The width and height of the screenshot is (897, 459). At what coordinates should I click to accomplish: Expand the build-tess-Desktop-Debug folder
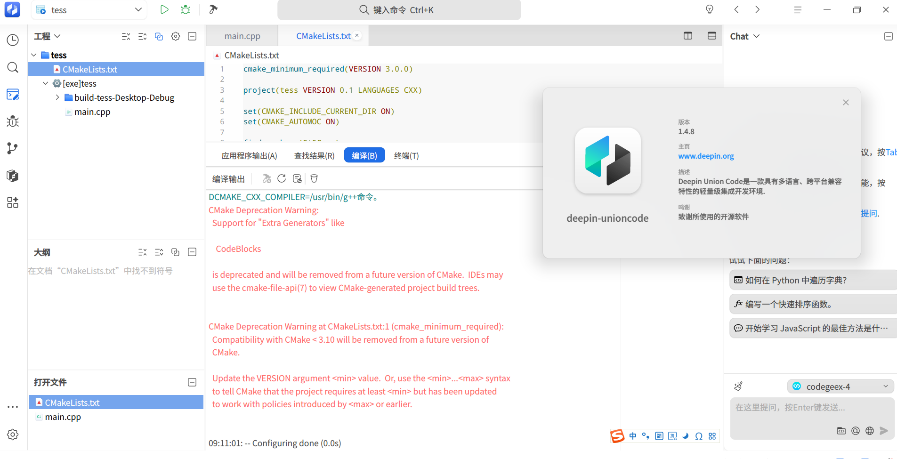pos(57,97)
